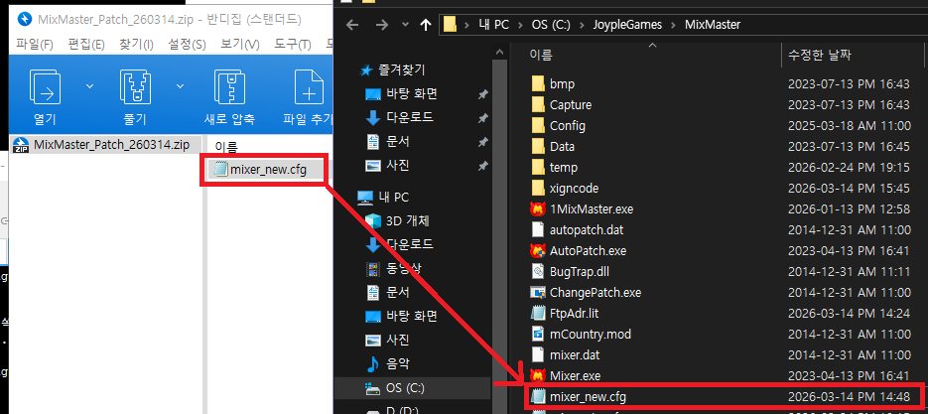This screenshot has width=928, height=414.
Task: Expand the dropdown arrow next to 열기
Action: 90,86
